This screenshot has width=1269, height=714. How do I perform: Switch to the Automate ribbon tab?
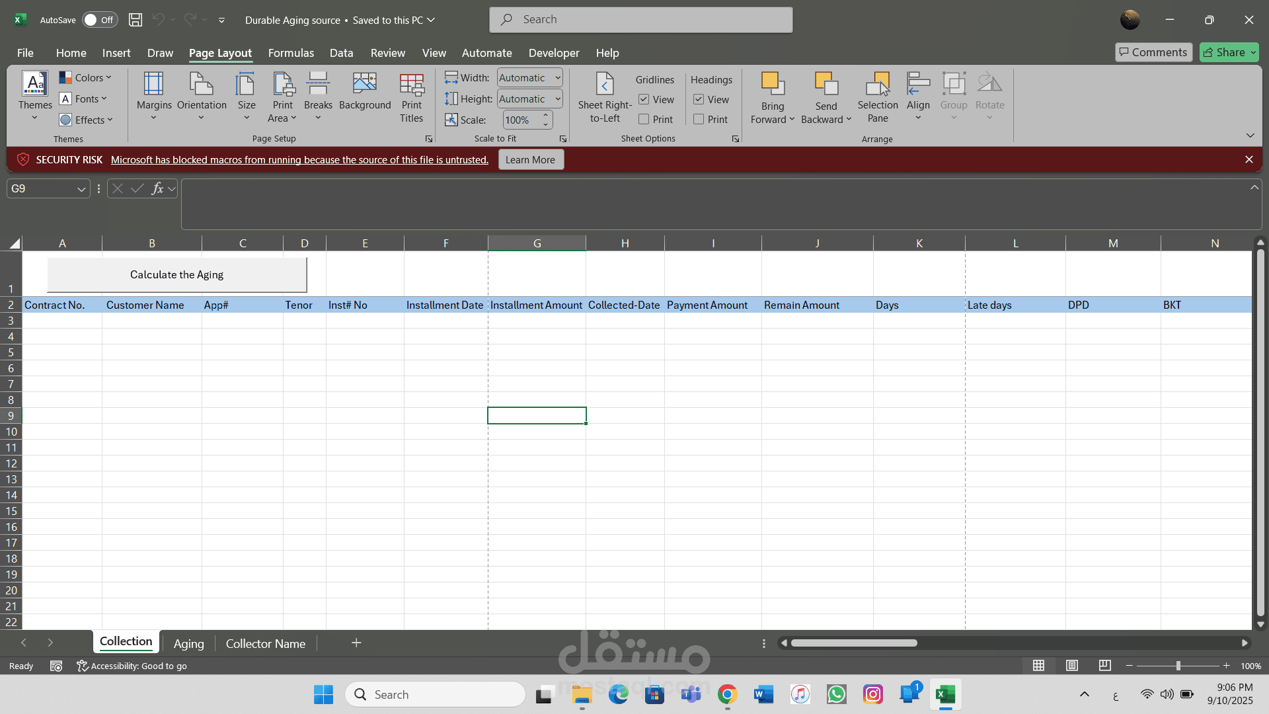tap(486, 53)
